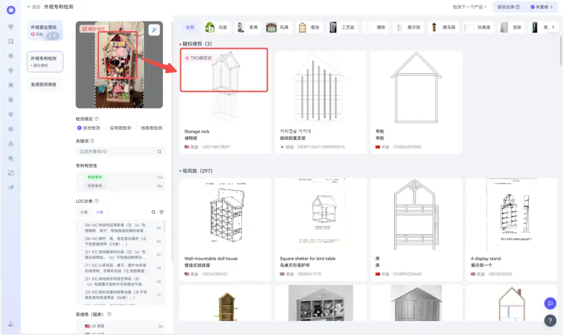Click the help icon next to 检测模式

pos(96,119)
